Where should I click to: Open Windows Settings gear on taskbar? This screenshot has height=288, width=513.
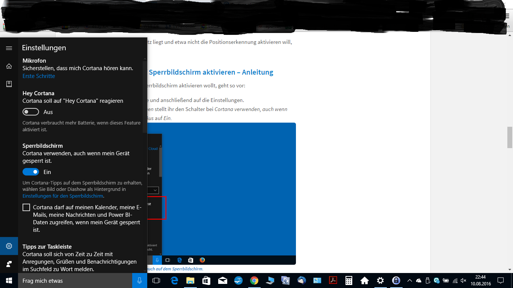380,280
